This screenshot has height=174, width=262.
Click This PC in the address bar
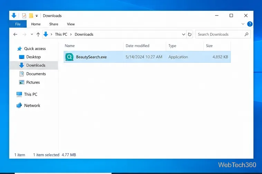(61, 34)
